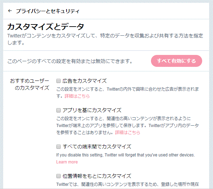Check the アプリを基にカスタマイズ checkbox
Screen dimensions: 213x189
(59, 110)
